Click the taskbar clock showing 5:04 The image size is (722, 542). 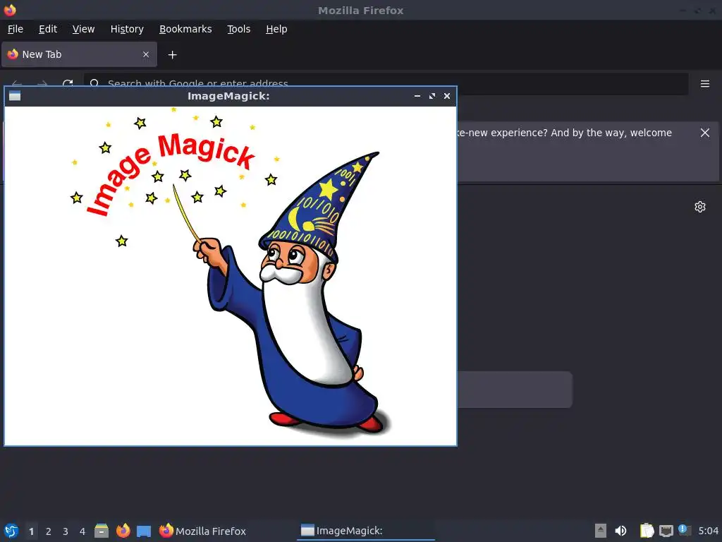click(708, 531)
